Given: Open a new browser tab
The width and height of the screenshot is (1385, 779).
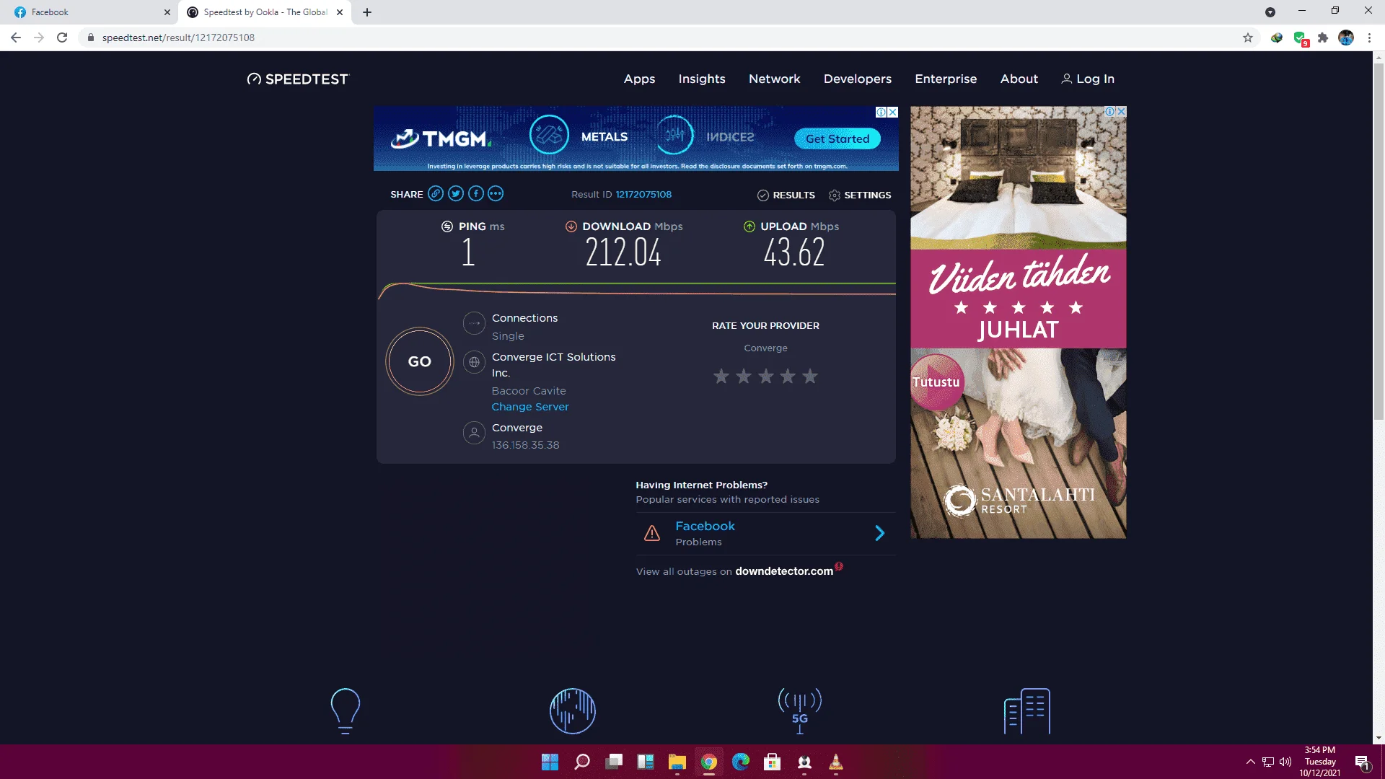Looking at the screenshot, I should pyautogui.click(x=367, y=12).
